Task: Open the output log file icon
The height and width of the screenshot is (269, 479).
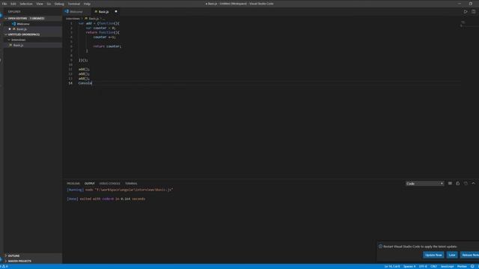Action: pyautogui.click(x=466, y=183)
